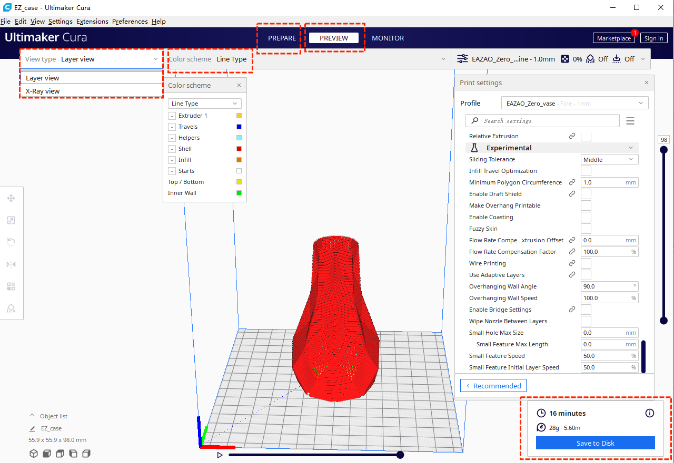Enable the Use Adaptive Layers checkbox
The width and height of the screenshot is (674, 463).
[x=586, y=275]
